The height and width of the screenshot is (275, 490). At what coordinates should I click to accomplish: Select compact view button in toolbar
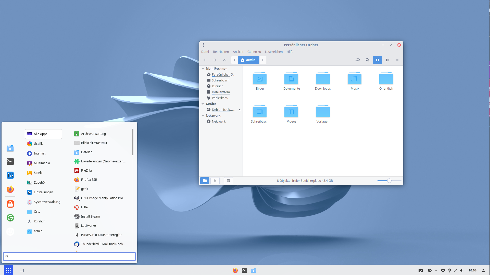click(397, 60)
